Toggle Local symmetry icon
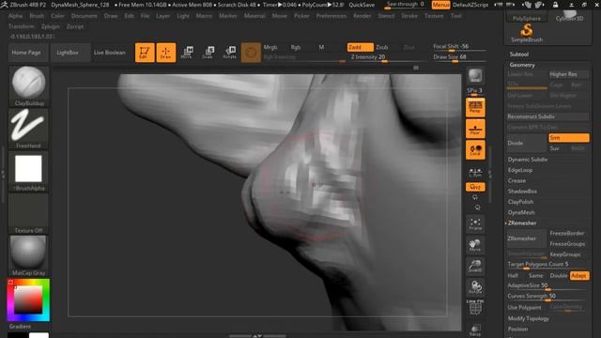This screenshot has width=601, height=338. tap(475, 150)
